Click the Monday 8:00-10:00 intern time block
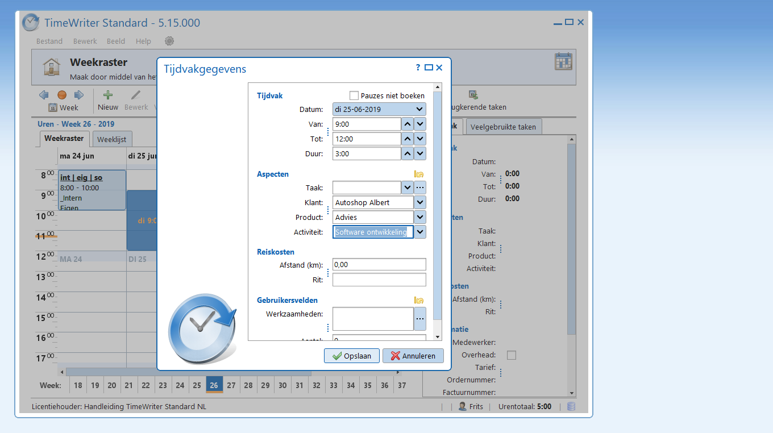 pyautogui.click(x=92, y=190)
